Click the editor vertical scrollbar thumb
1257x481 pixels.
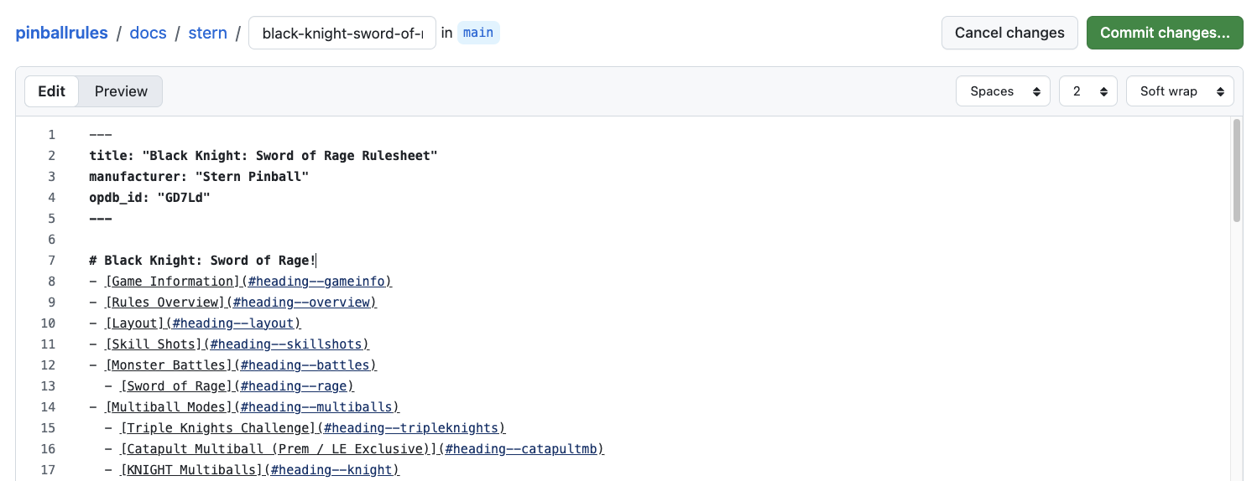tap(1237, 171)
